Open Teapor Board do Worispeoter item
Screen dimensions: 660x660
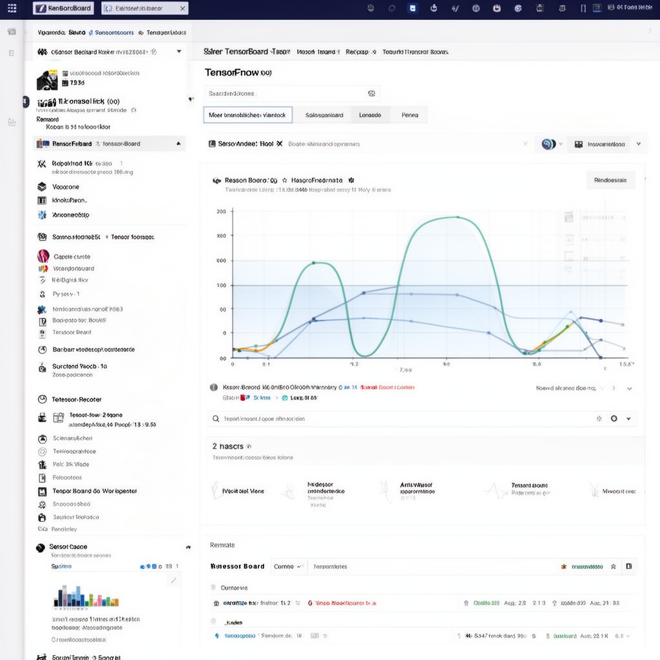[95, 491]
